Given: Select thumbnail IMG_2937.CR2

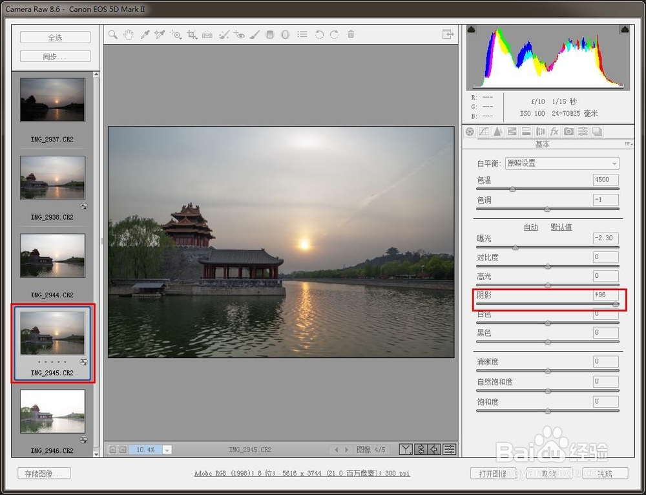Looking at the screenshot, I should pos(53,100).
